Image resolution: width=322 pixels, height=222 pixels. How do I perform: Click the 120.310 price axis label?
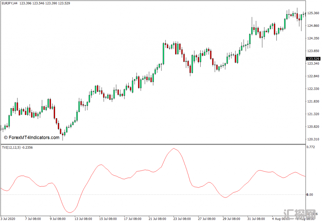[x=313, y=139]
